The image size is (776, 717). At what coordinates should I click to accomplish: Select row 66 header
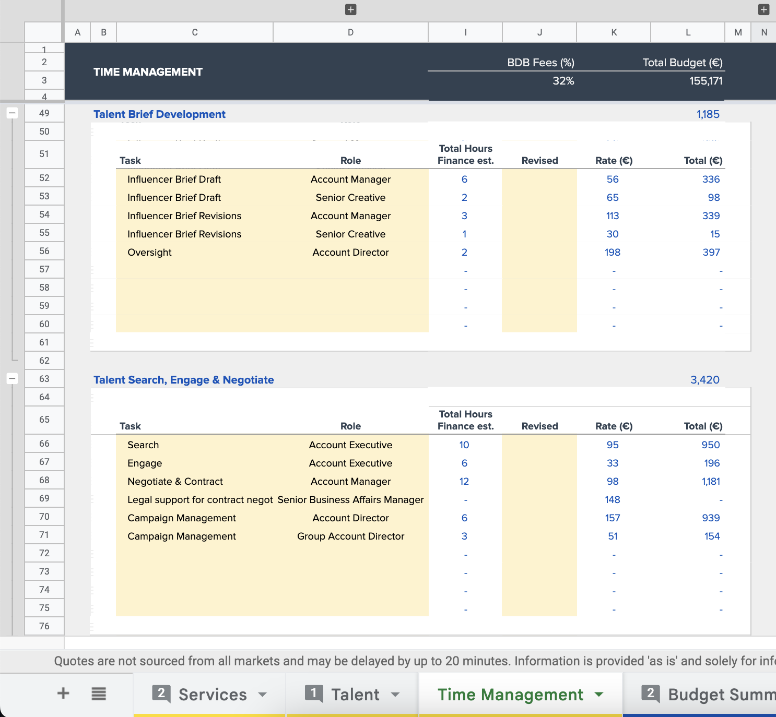[44, 443]
